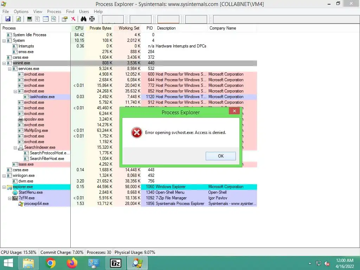This screenshot has width=360, height=270.
Task: Click the crosshair Find Window's Process icon
Action: 92,19
